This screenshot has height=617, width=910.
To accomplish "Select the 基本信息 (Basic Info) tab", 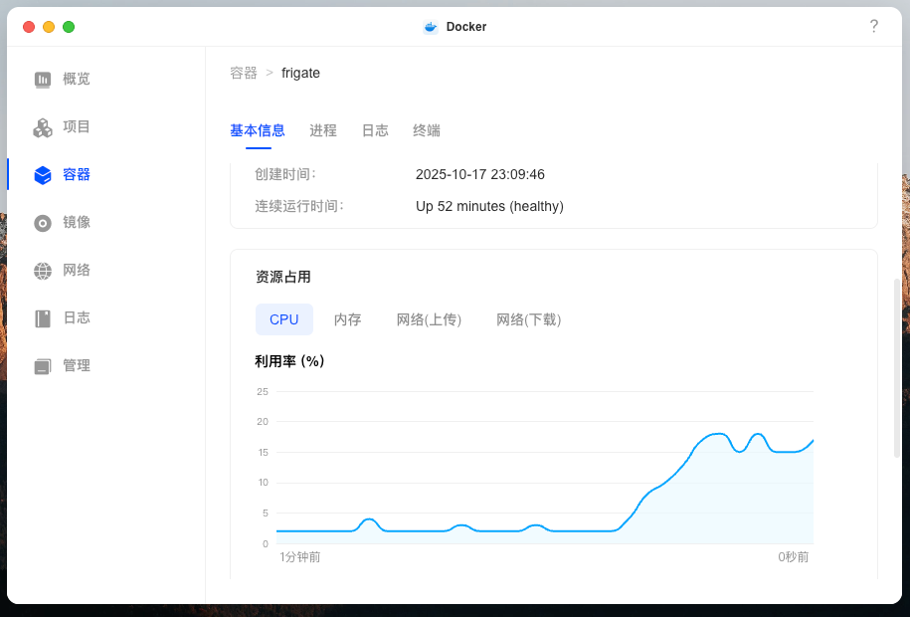I will click(x=257, y=130).
